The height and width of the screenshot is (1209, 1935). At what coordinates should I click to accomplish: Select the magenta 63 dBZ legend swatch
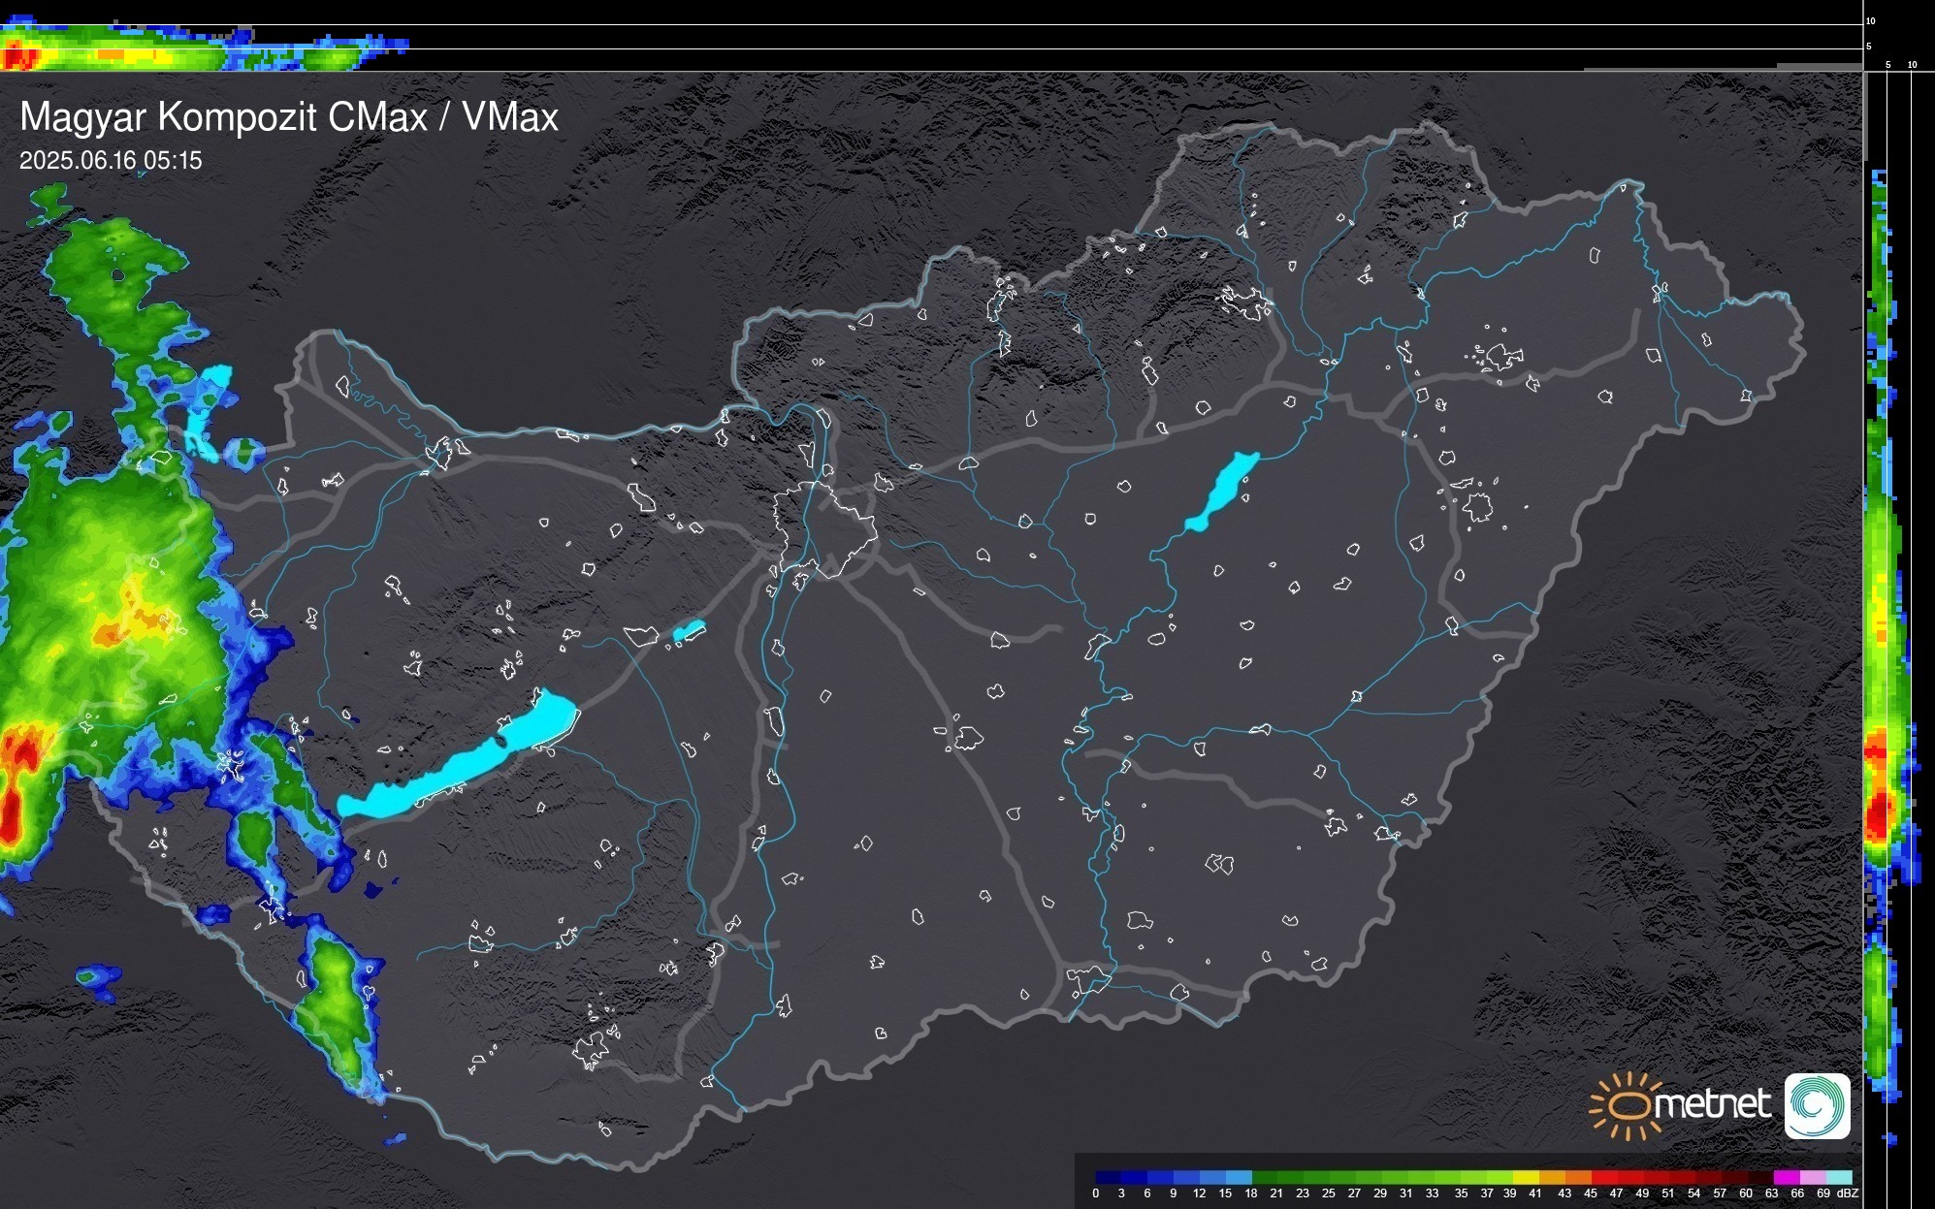click(x=1786, y=1177)
